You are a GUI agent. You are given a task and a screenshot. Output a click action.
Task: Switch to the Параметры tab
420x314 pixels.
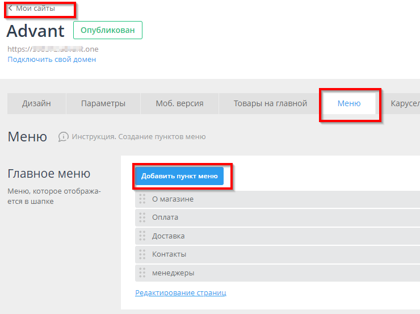point(103,103)
